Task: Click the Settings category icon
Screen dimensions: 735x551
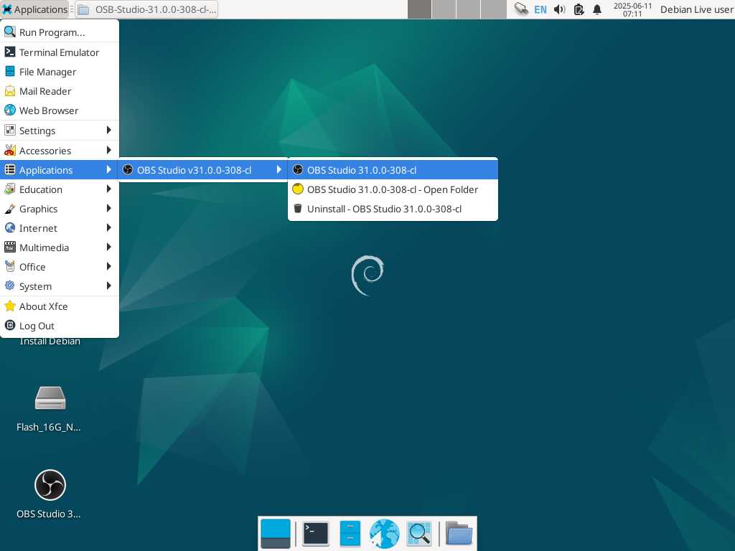Action: coord(10,131)
